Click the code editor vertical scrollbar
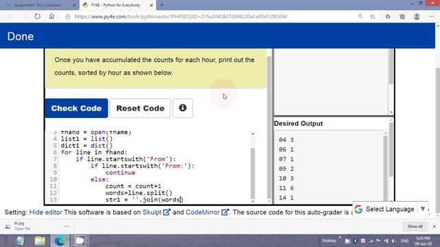The image size is (440, 247). [253, 173]
